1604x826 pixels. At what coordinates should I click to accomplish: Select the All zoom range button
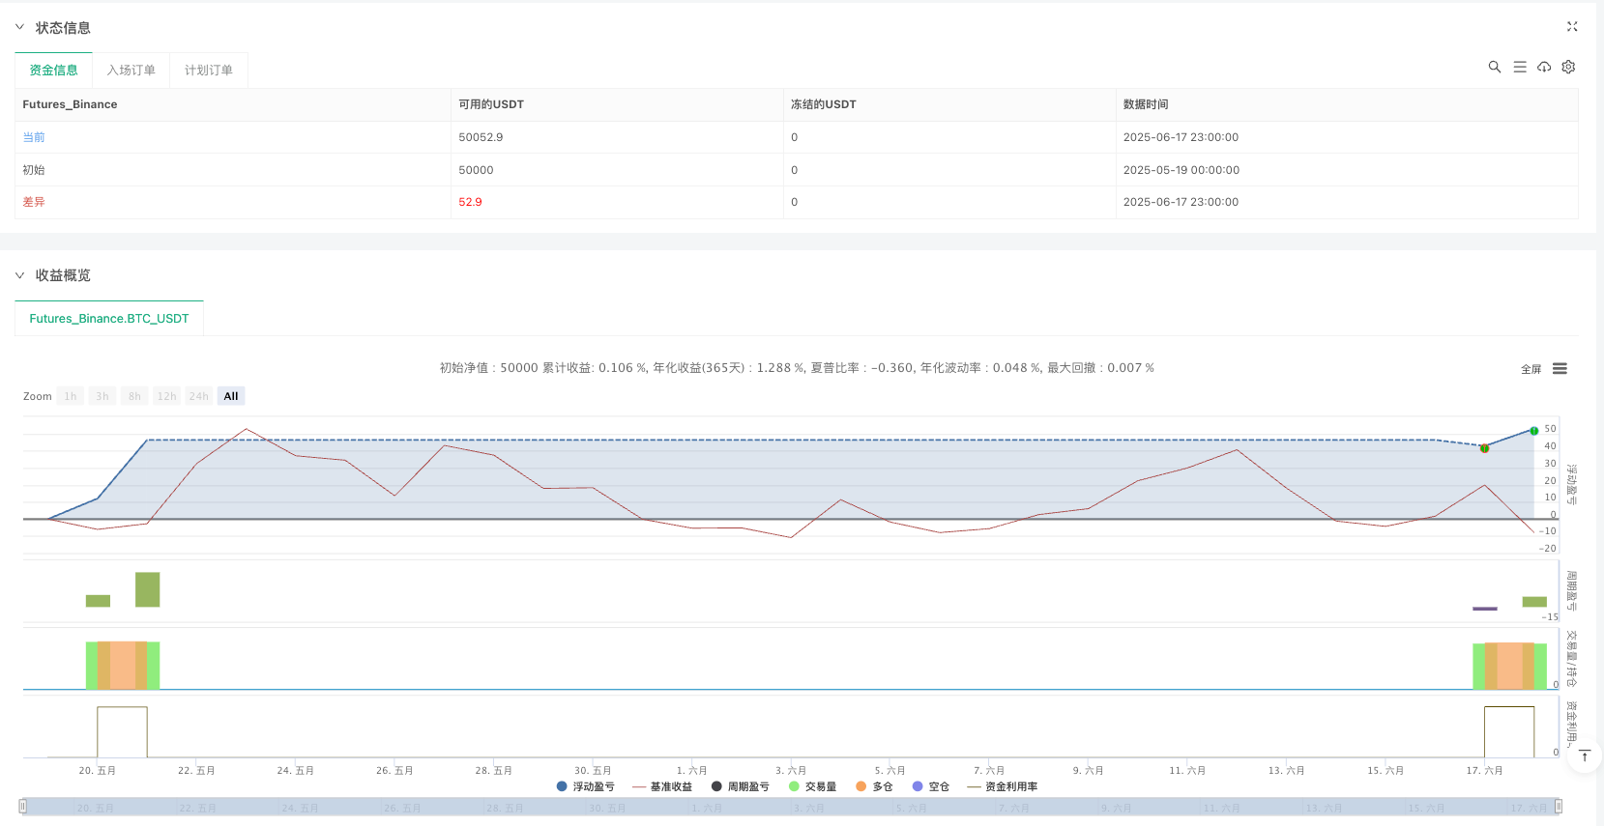(231, 396)
